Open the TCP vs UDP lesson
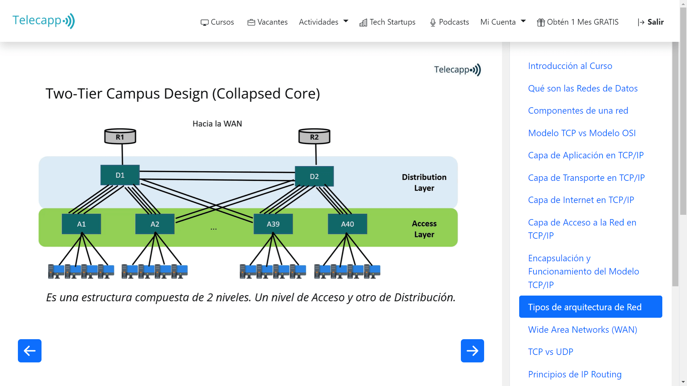This screenshot has width=687, height=386. [x=550, y=352]
